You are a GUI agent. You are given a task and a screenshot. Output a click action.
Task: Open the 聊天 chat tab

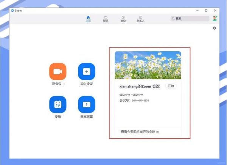click(106, 19)
